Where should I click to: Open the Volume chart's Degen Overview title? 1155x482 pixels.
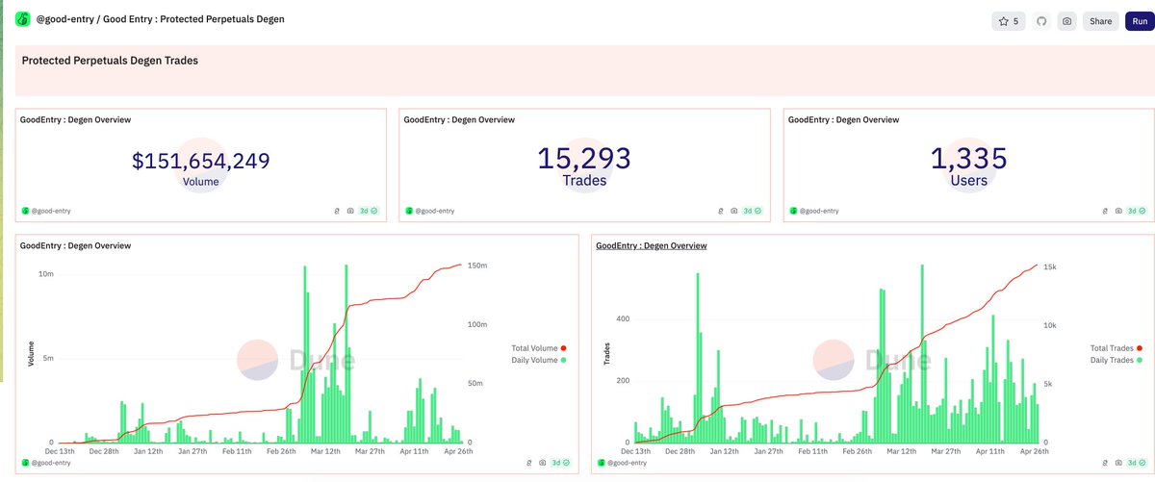[75, 246]
